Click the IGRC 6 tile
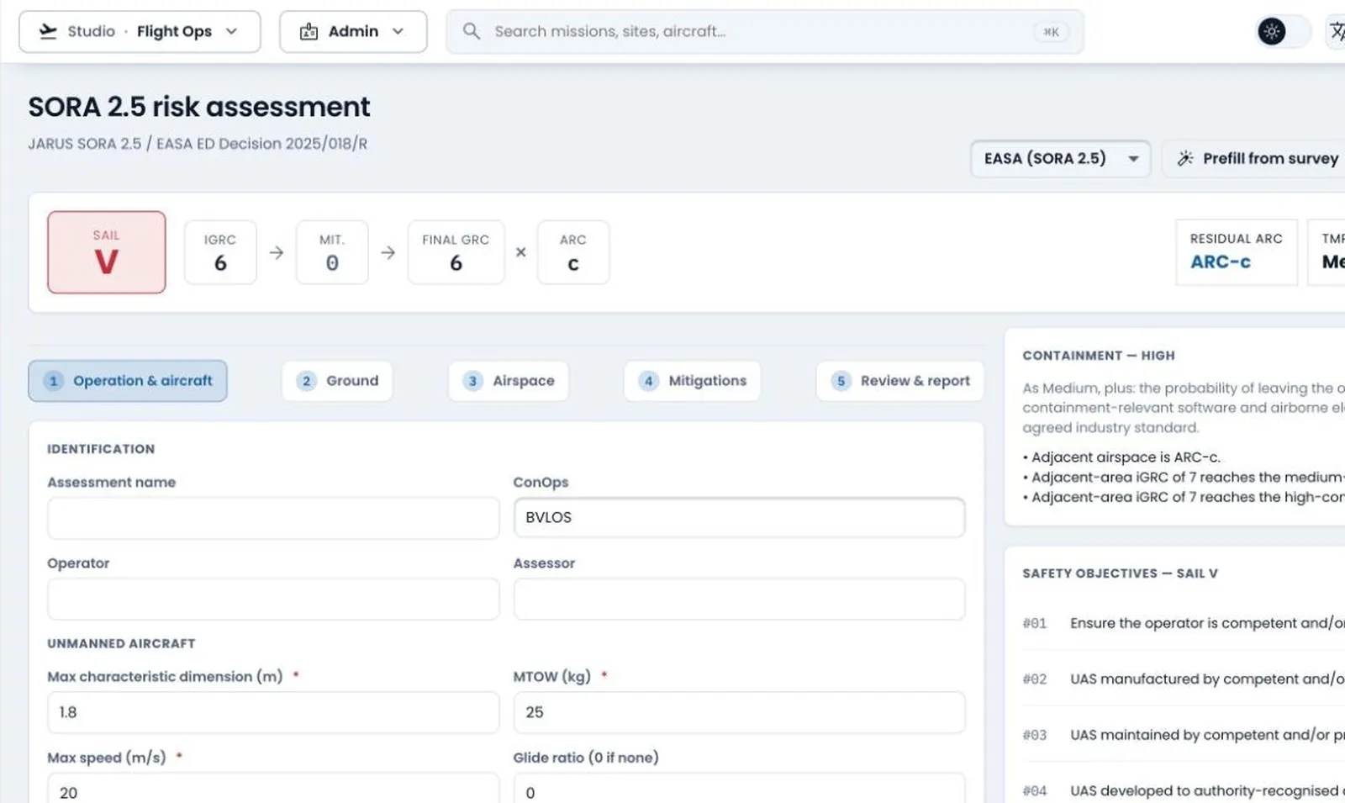The width and height of the screenshot is (1345, 803). [x=220, y=252]
